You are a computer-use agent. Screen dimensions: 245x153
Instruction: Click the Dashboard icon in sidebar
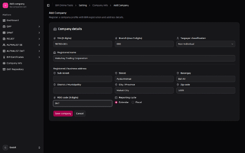pos(4,20)
